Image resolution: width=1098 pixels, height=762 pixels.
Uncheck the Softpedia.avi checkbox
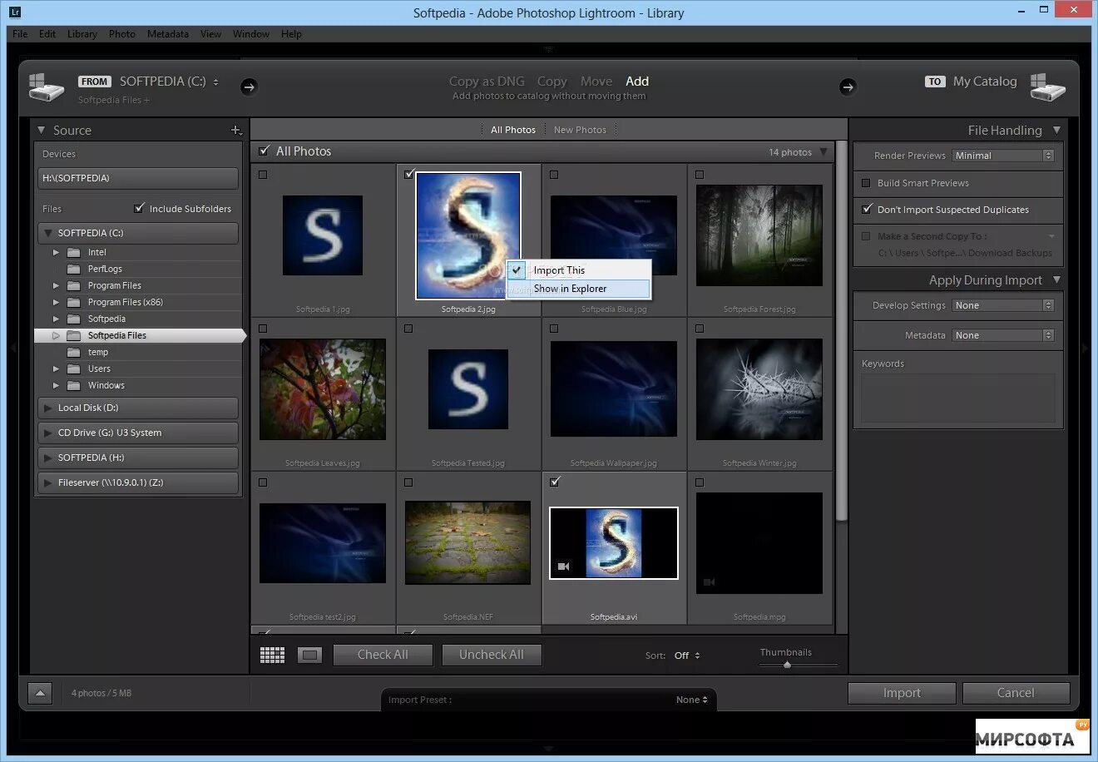[x=555, y=482]
